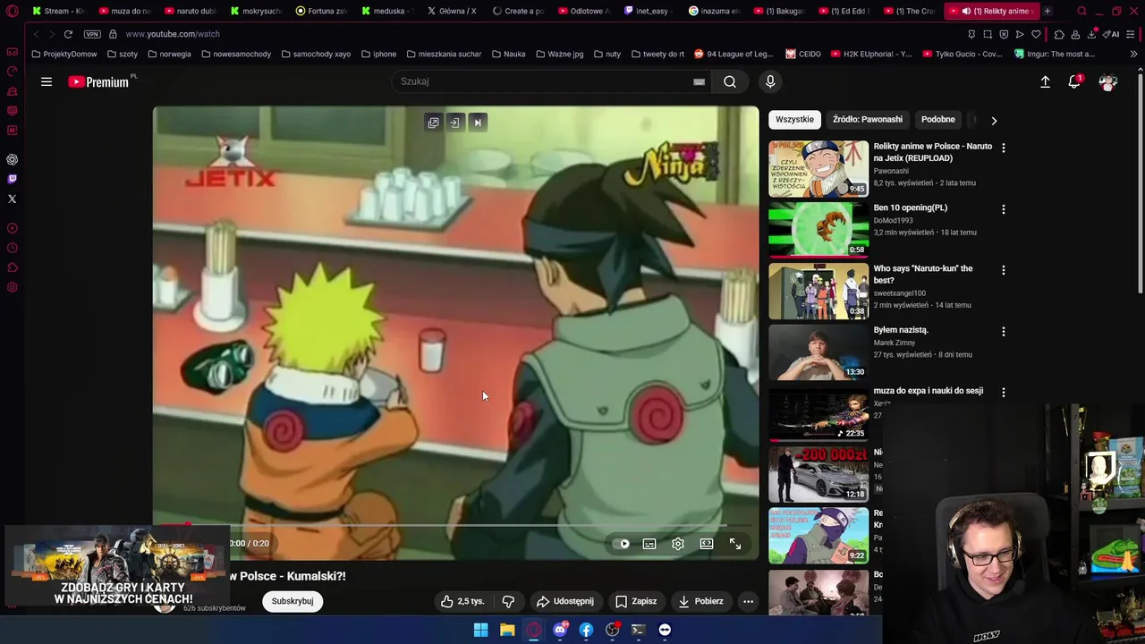Show more filter chips with the right arrow

point(994,120)
